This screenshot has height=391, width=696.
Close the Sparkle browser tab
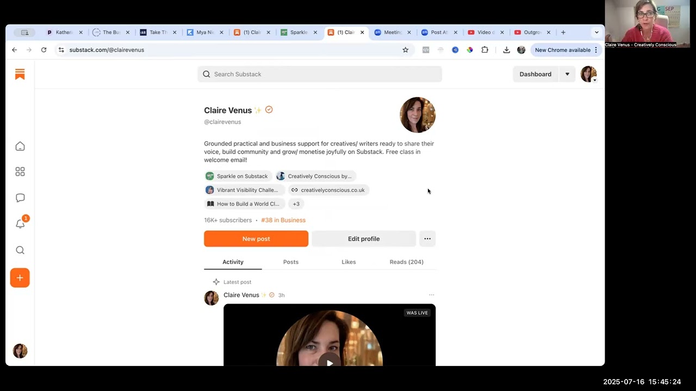coord(315,33)
